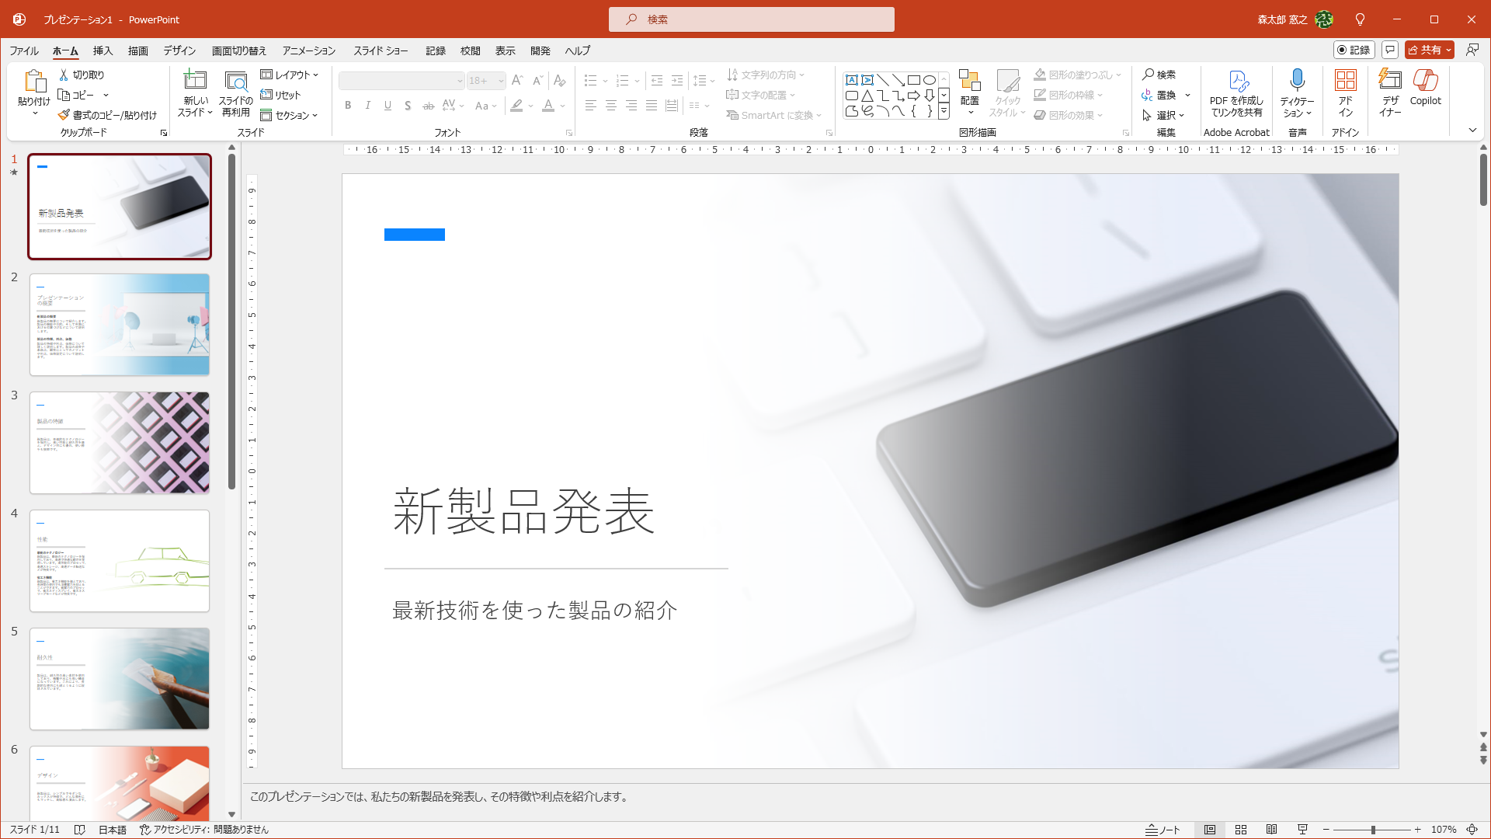Click the Copilot icon in ribbon
Image resolution: width=1491 pixels, height=839 pixels.
(x=1425, y=81)
